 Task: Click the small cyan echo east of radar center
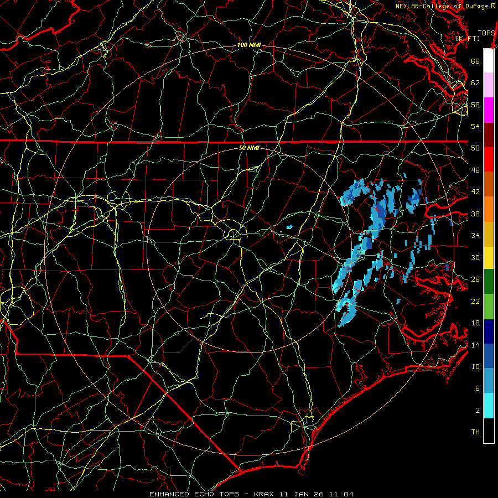coord(289,227)
